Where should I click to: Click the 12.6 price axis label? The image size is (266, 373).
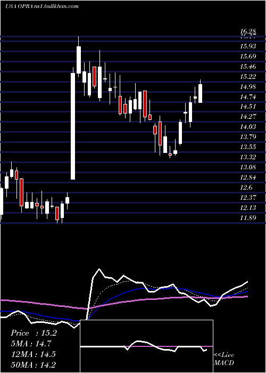pyautogui.click(x=247, y=188)
